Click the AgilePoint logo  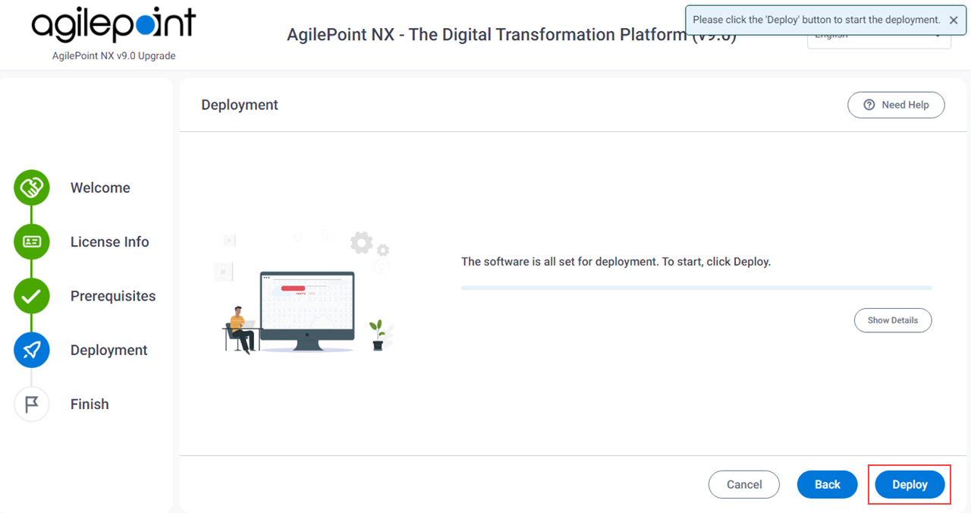[x=114, y=27]
